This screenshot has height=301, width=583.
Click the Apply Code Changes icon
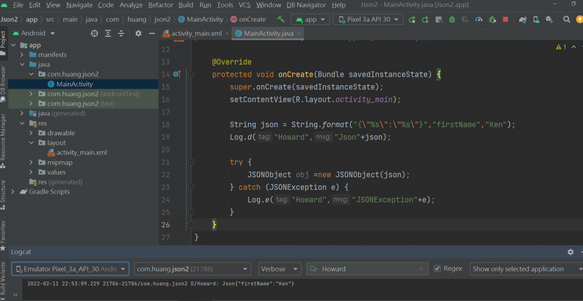[439, 19]
